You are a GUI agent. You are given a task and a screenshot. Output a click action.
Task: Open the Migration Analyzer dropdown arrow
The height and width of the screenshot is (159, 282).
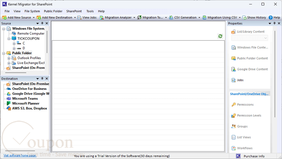[134, 18]
